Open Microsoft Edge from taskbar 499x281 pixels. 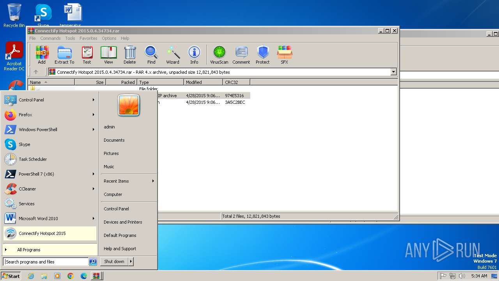pos(83,276)
